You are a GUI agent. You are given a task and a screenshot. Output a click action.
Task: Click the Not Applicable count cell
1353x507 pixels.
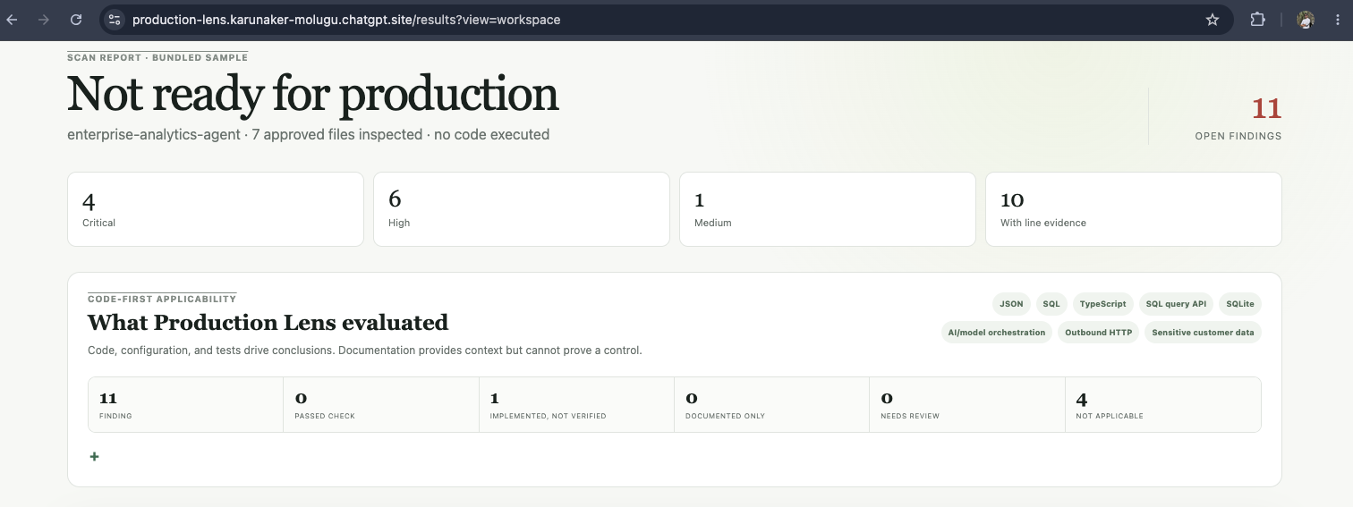[x=1162, y=405]
